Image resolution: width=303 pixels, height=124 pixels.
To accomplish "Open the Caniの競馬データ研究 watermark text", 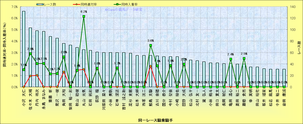I will (x=123, y=10).
